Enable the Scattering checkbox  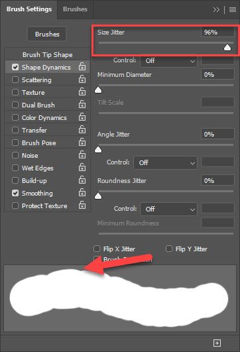(15, 80)
